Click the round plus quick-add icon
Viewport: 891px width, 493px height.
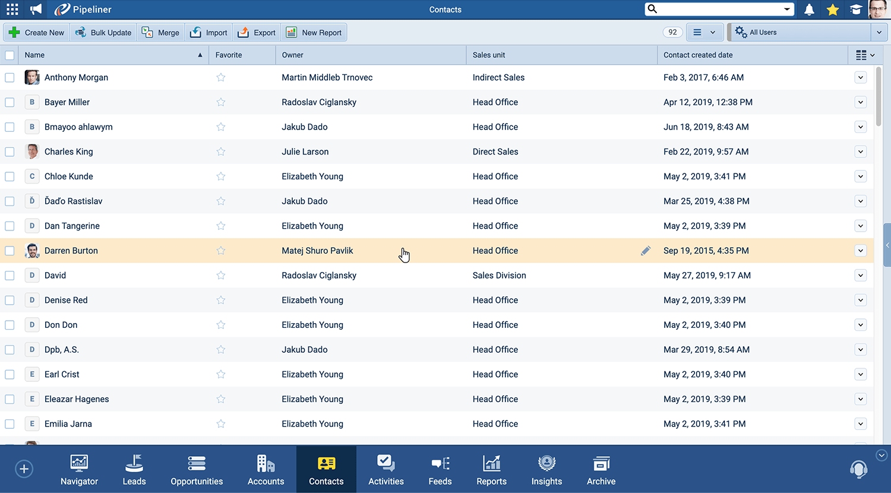[24, 469]
